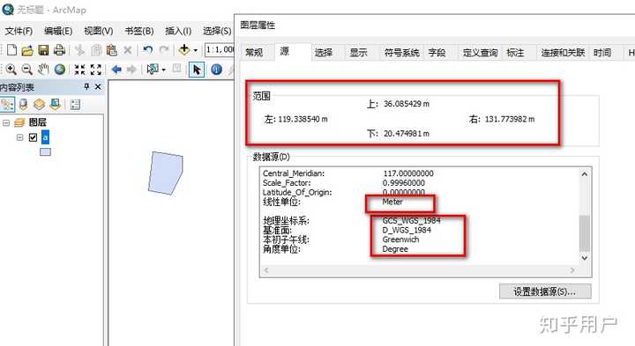This screenshot has height=346, width=635.
Task: Click Fixed Zoom In inward arrows
Action: (79, 70)
